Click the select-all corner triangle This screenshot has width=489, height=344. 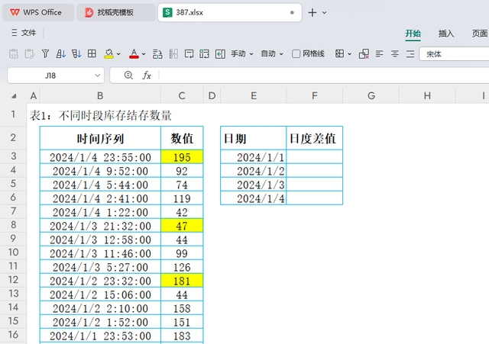click(14, 96)
